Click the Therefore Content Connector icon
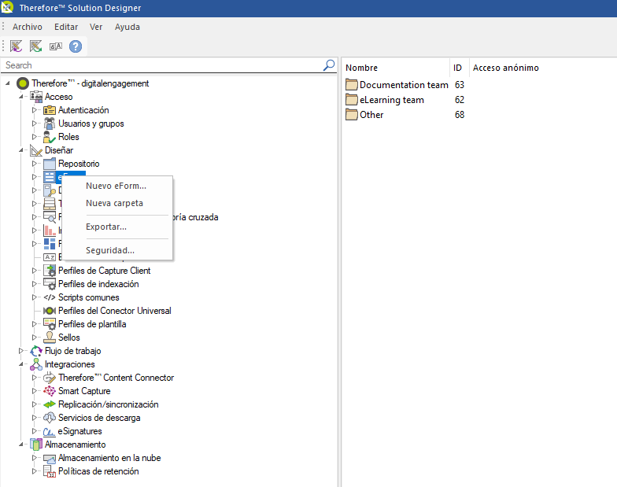 pos(50,378)
